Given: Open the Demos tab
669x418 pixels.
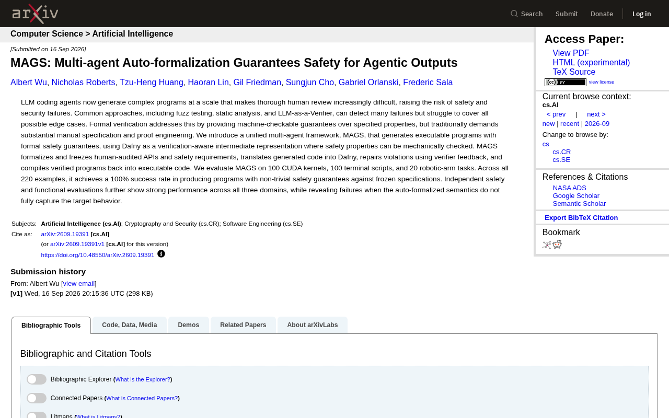Looking at the screenshot, I should tap(189, 325).
